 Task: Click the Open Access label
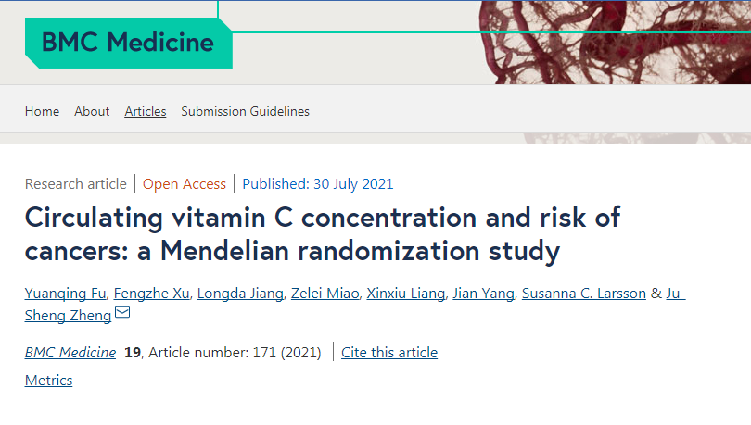pyautogui.click(x=184, y=184)
